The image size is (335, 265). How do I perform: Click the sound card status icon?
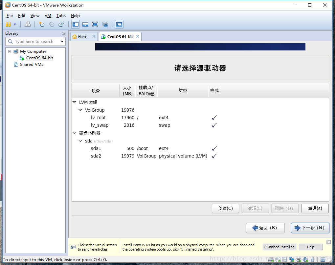[305, 259]
